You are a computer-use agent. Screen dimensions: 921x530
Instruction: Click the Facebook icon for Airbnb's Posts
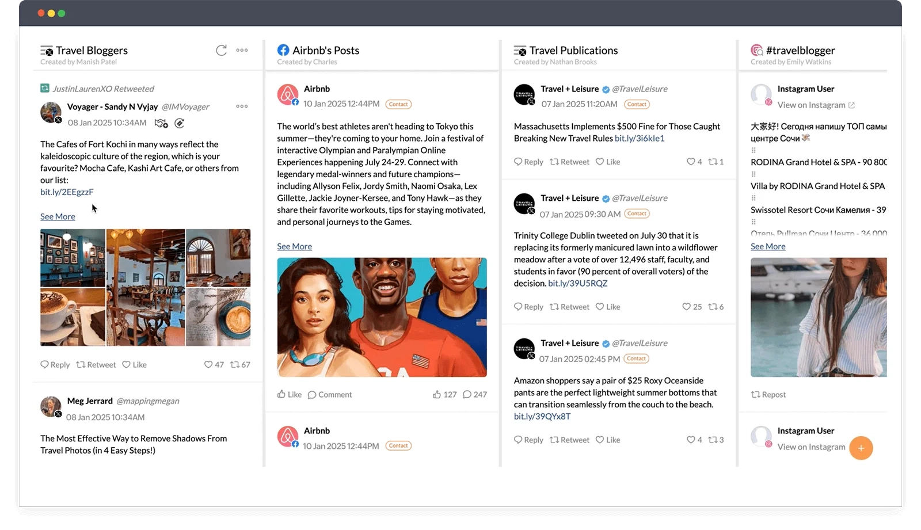283,51
